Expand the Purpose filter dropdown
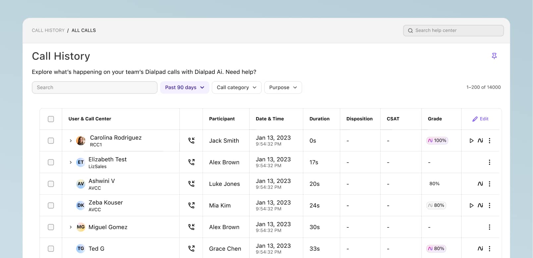 click(x=283, y=87)
